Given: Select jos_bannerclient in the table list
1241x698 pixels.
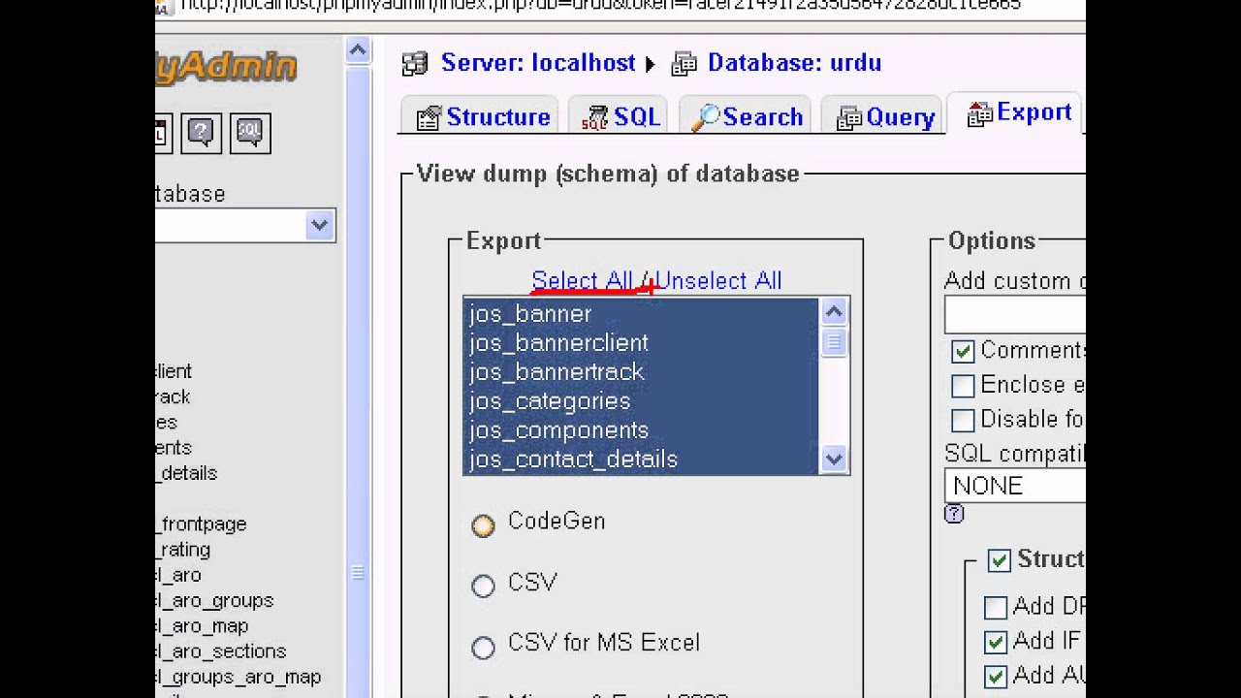Looking at the screenshot, I should pyautogui.click(x=641, y=343).
